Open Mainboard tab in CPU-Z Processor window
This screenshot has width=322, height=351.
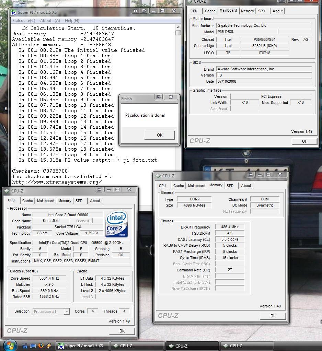tap(46, 201)
